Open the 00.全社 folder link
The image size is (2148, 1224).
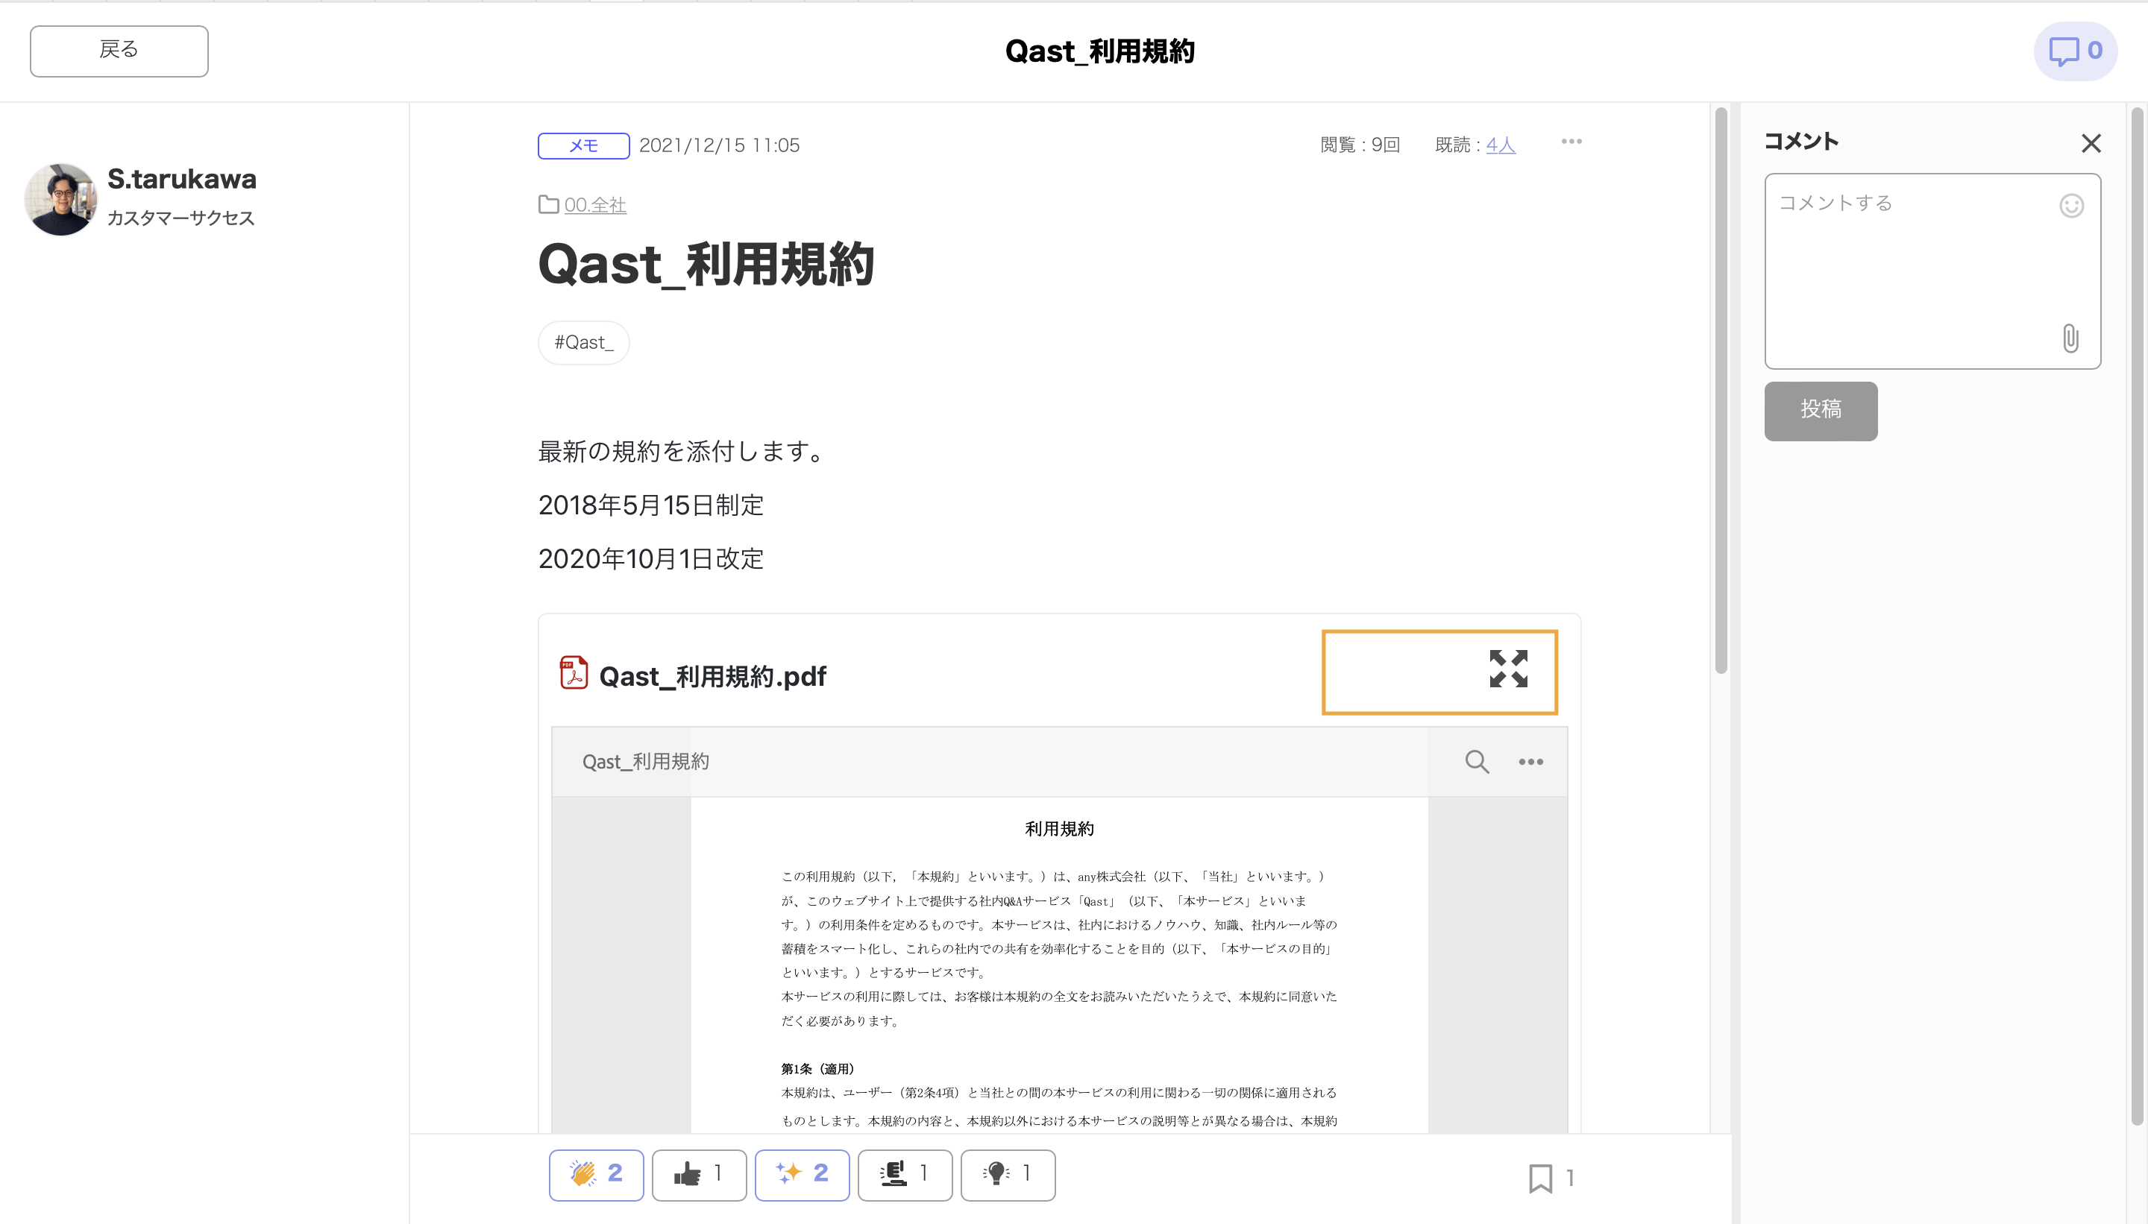594,204
